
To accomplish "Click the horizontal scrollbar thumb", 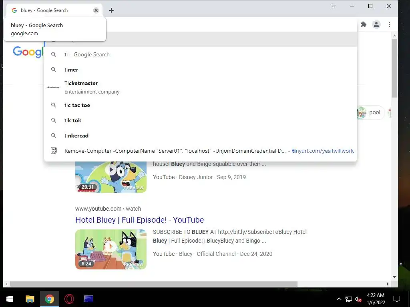I will click(x=153, y=284).
